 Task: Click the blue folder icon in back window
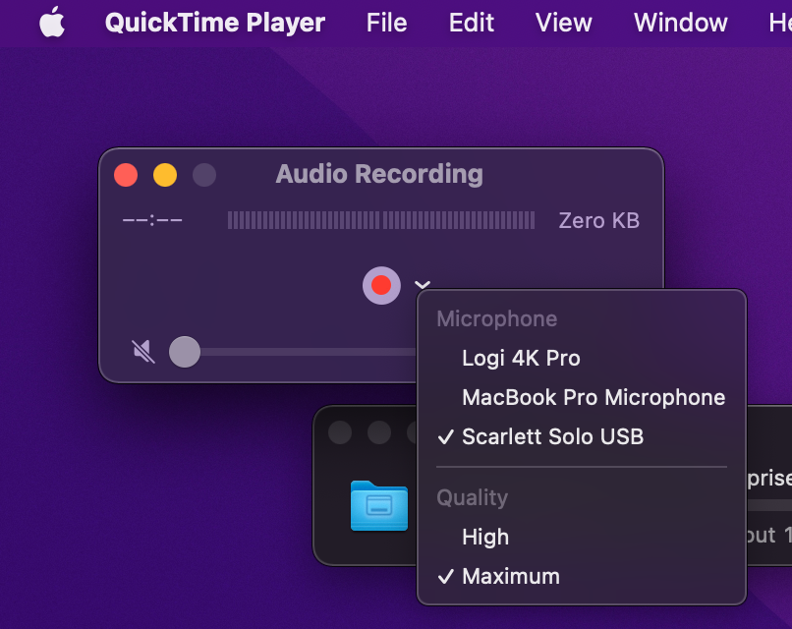point(379,505)
